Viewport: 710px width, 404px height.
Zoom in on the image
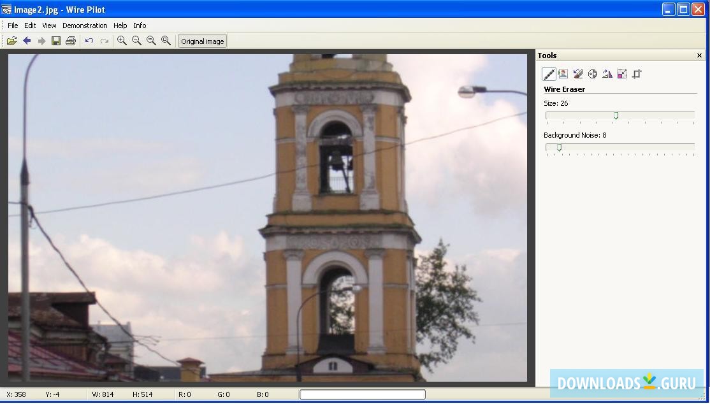click(122, 41)
